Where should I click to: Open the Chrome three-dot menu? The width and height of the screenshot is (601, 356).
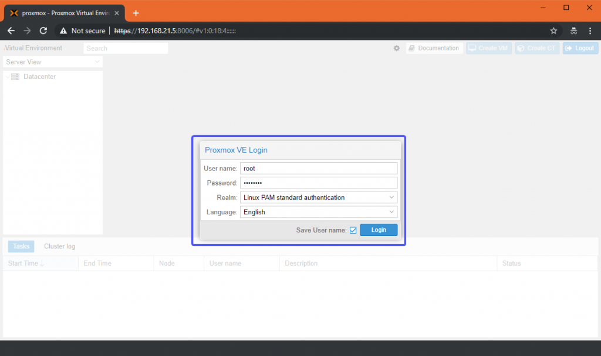pyautogui.click(x=590, y=31)
